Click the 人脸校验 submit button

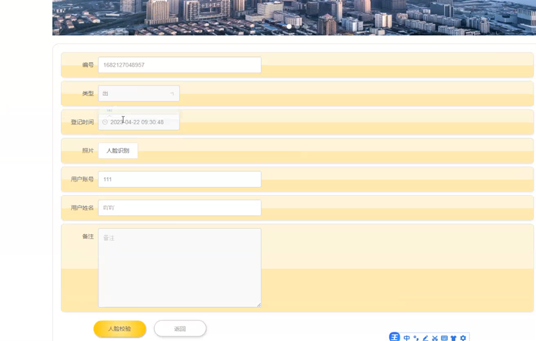tap(120, 329)
